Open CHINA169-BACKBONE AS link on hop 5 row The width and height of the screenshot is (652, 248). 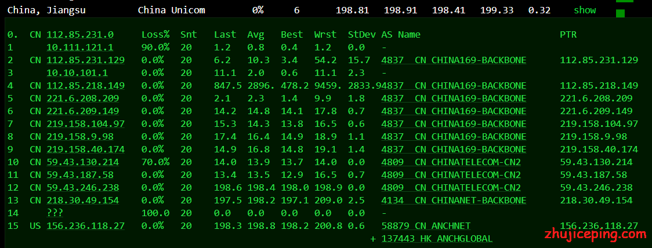[x=454, y=99]
